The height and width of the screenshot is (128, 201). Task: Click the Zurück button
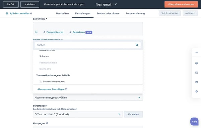pyautogui.click(x=11, y=4)
